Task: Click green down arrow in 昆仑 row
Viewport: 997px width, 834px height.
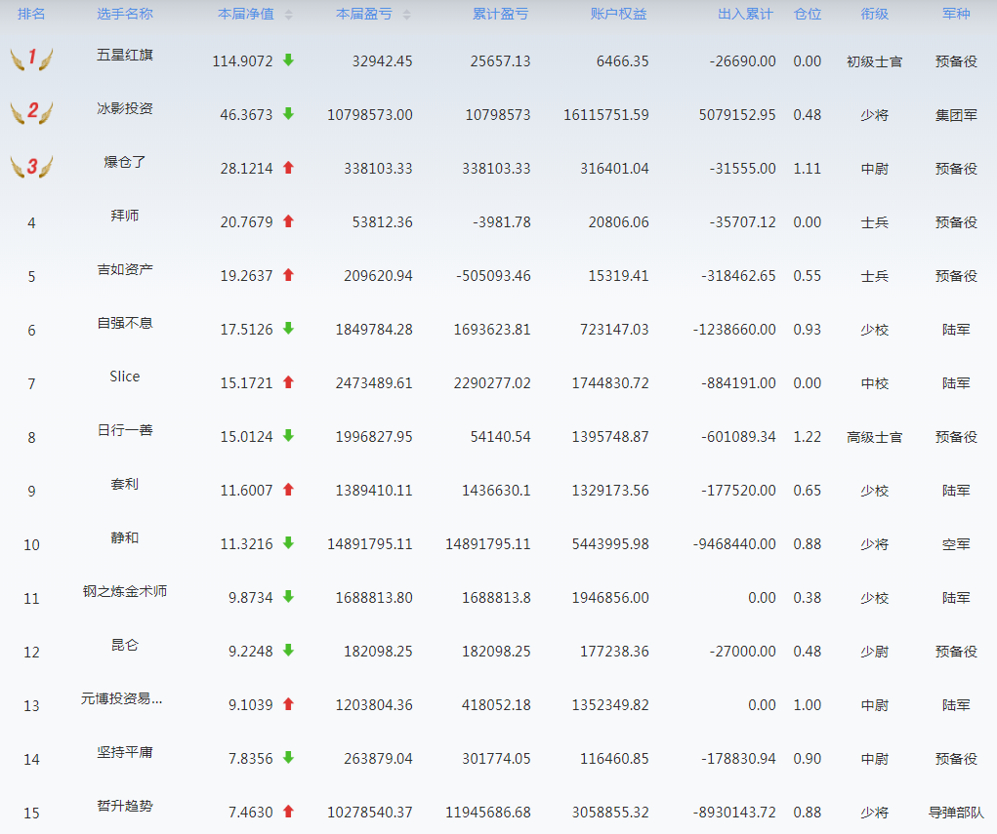Action: tap(288, 651)
